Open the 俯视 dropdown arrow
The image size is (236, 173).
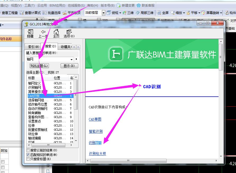coord(120,13)
